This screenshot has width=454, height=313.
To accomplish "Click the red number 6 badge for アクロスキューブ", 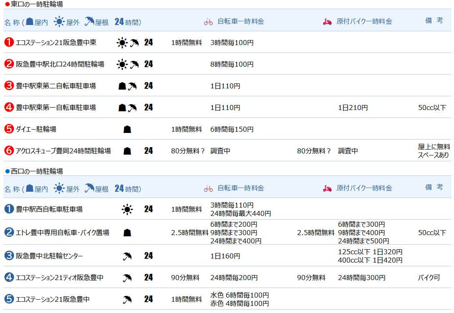I will [9, 151].
